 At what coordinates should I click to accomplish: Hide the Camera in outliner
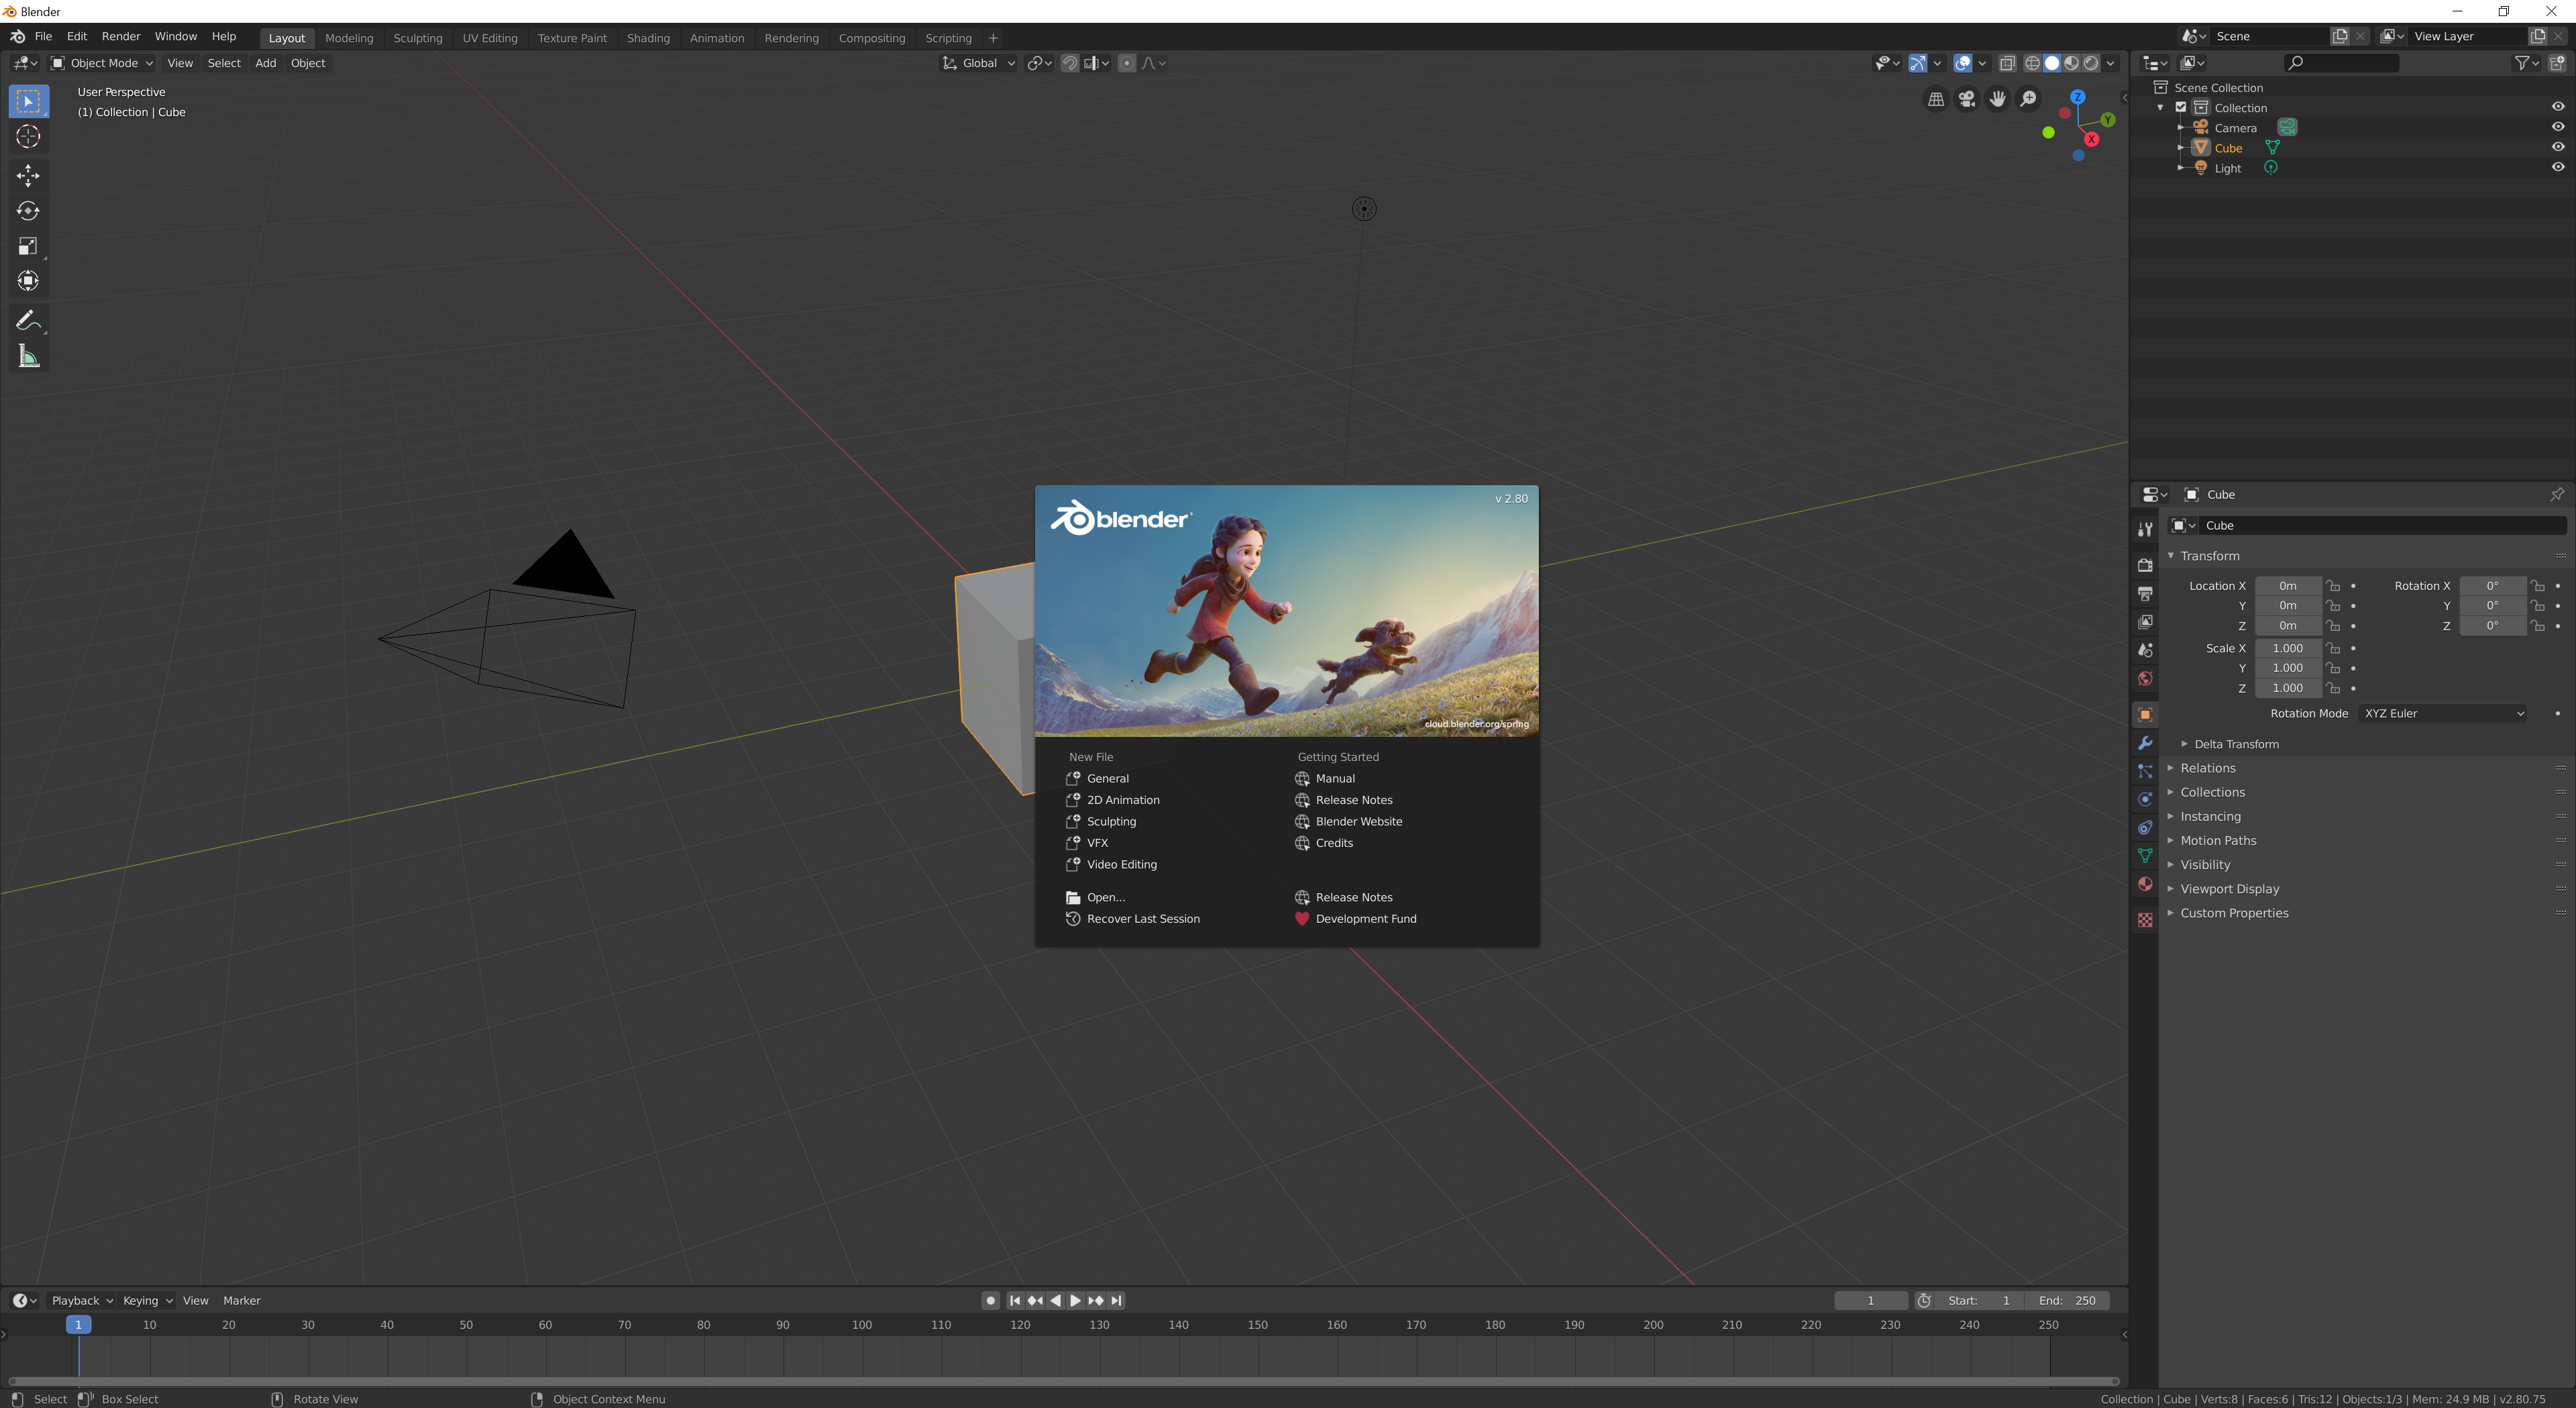(x=2557, y=127)
